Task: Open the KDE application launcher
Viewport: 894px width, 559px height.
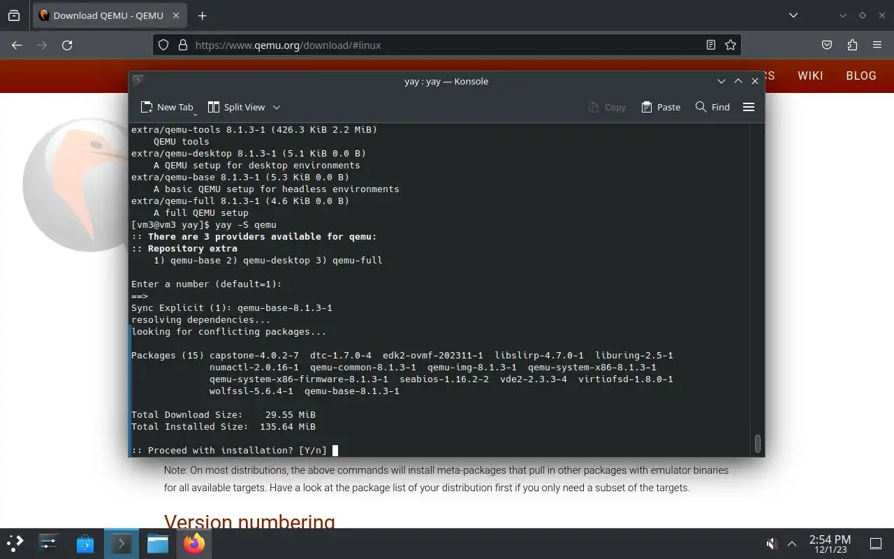Action: tap(15, 543)
